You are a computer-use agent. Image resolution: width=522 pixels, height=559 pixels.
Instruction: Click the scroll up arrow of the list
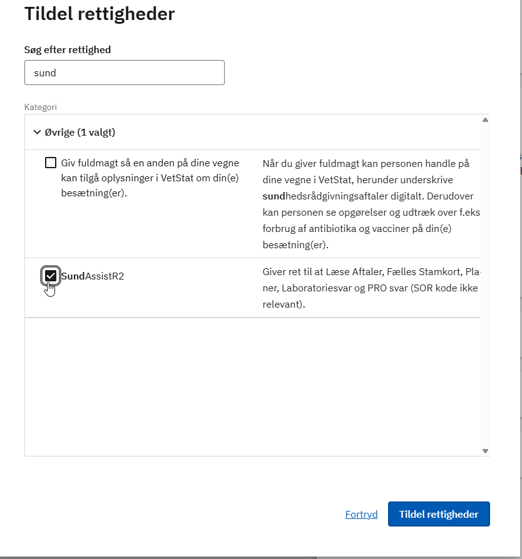pos(485,120)
